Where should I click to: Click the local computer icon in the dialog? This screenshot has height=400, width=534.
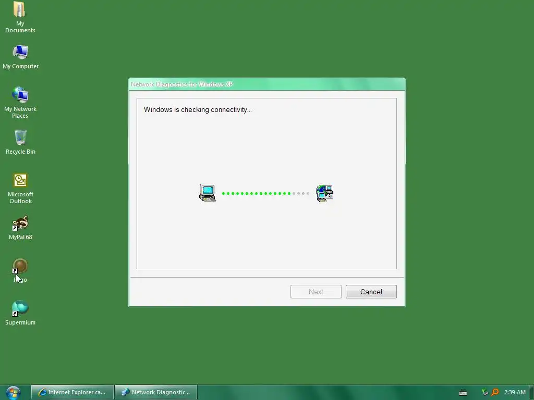click(x=207, y=193)
